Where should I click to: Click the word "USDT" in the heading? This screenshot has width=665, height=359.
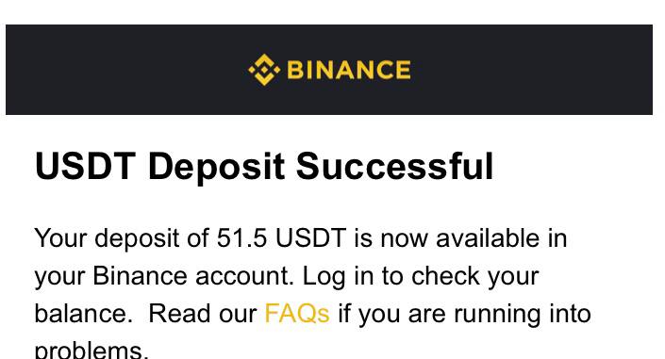(x=85, y=166)
